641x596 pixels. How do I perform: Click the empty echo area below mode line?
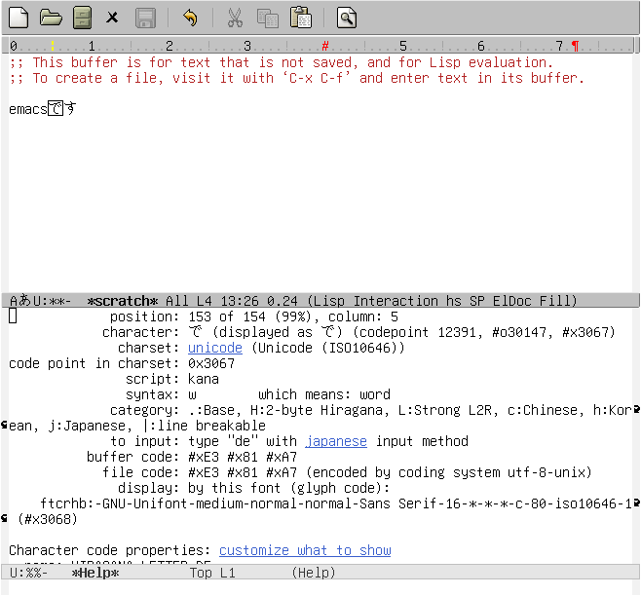tap(320, 588)
